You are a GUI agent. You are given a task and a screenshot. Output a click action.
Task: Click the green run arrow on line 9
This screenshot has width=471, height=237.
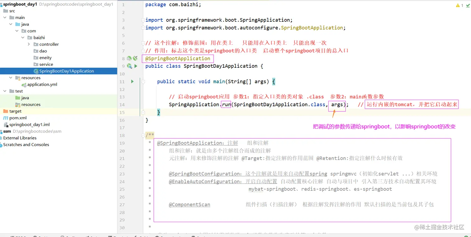pos(136,66)
